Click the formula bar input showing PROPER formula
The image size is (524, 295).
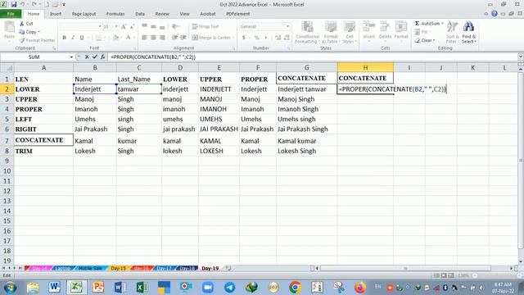[313, 57]
